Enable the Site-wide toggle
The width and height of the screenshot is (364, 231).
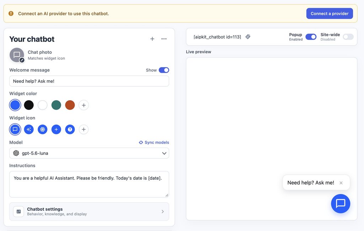(348, 37)
